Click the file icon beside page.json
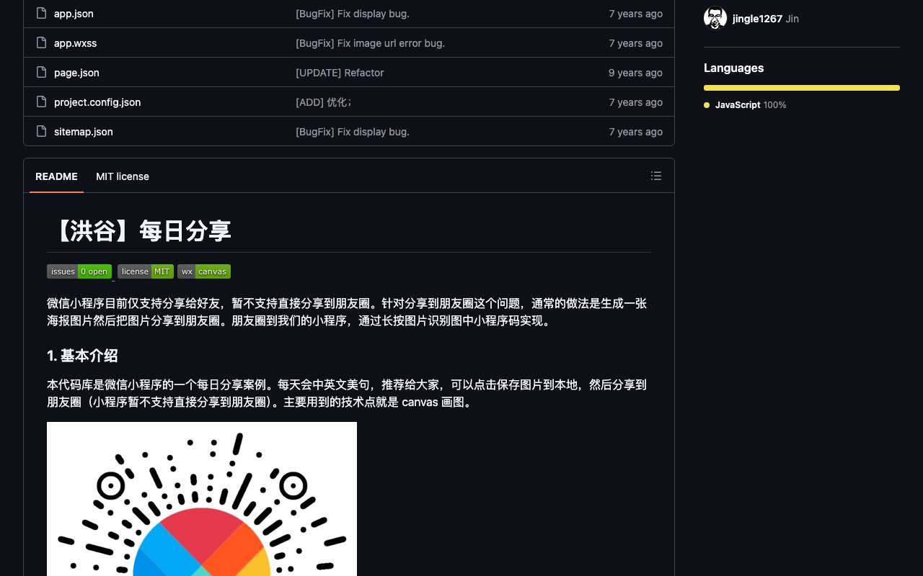Image resolution: width=923 pixels, height=576 pixels. pyautogui.click(x=41, y=72)
